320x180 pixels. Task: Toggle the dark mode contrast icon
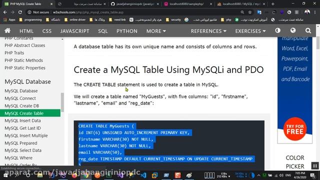click(278, 30)
